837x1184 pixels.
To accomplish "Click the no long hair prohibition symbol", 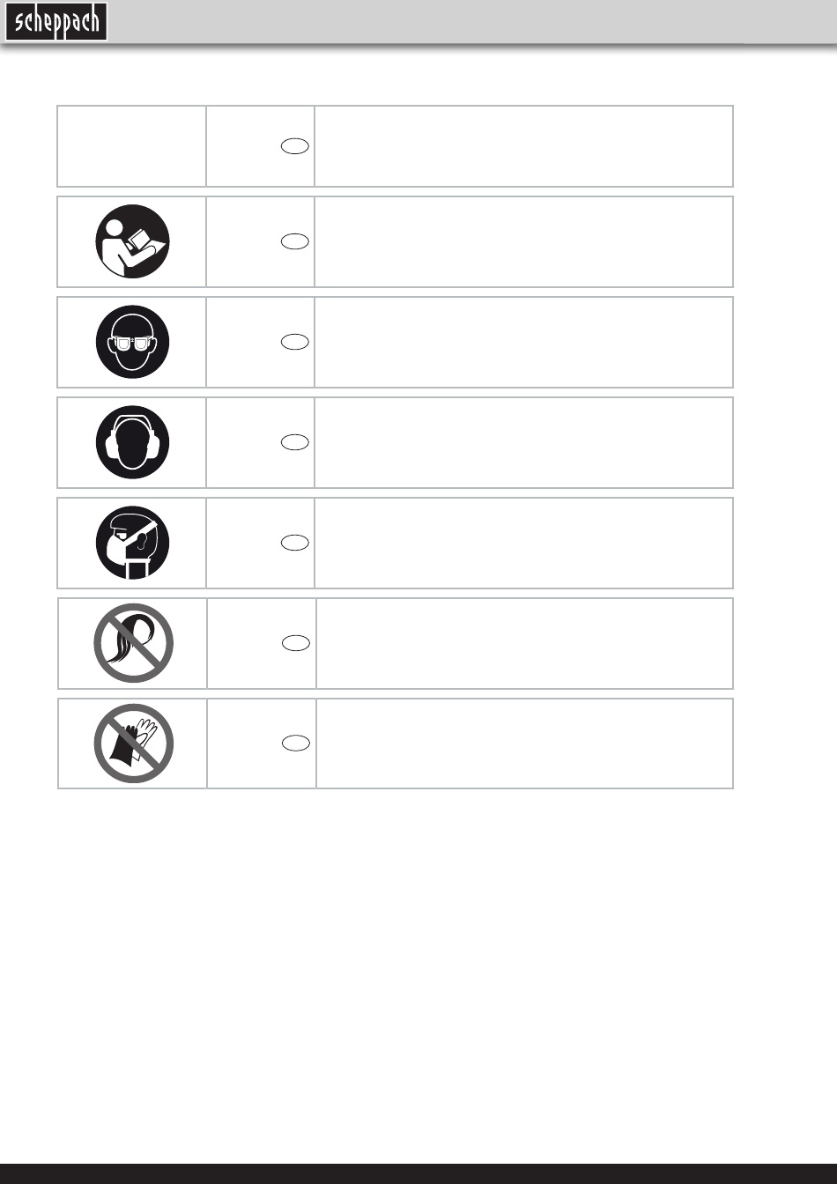I will pyautogui.click(x=133, y=643).
